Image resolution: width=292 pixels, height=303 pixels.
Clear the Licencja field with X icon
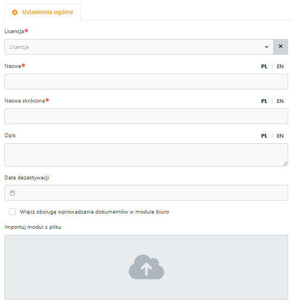[x=281, y=47]
